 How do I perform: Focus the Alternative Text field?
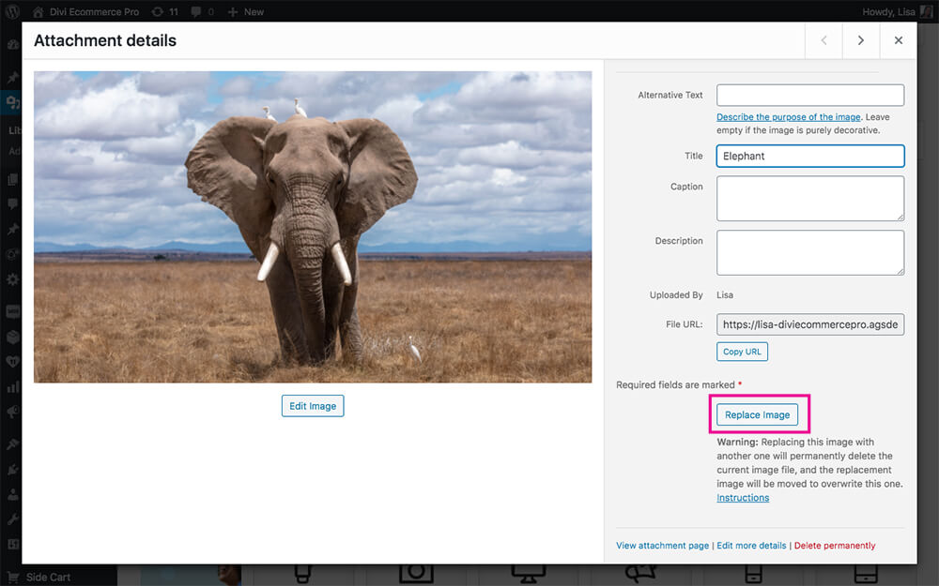click(x=810, y=95)
